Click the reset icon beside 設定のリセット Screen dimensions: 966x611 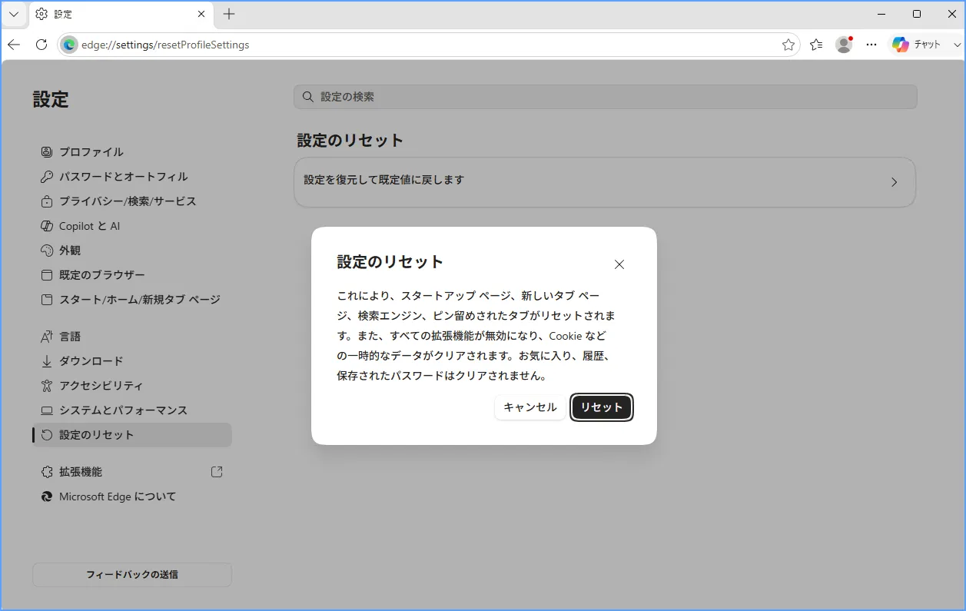(47, 435)
